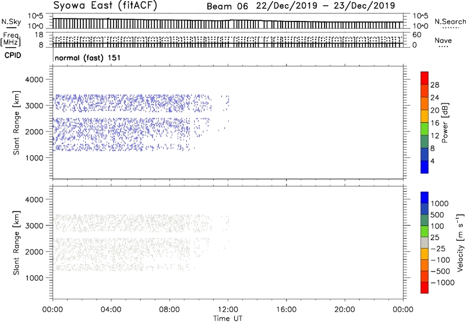Click the 'Beam 06' label in header
This screenshot has height=322, width=466.
(x=227, y=6)
